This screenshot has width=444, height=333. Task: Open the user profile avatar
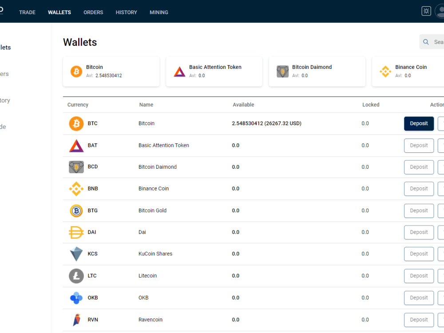pyautogui.click(x=440, y=12)
